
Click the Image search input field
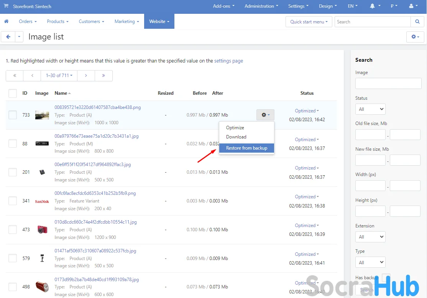pyautogui.click(x=388, y=84)
